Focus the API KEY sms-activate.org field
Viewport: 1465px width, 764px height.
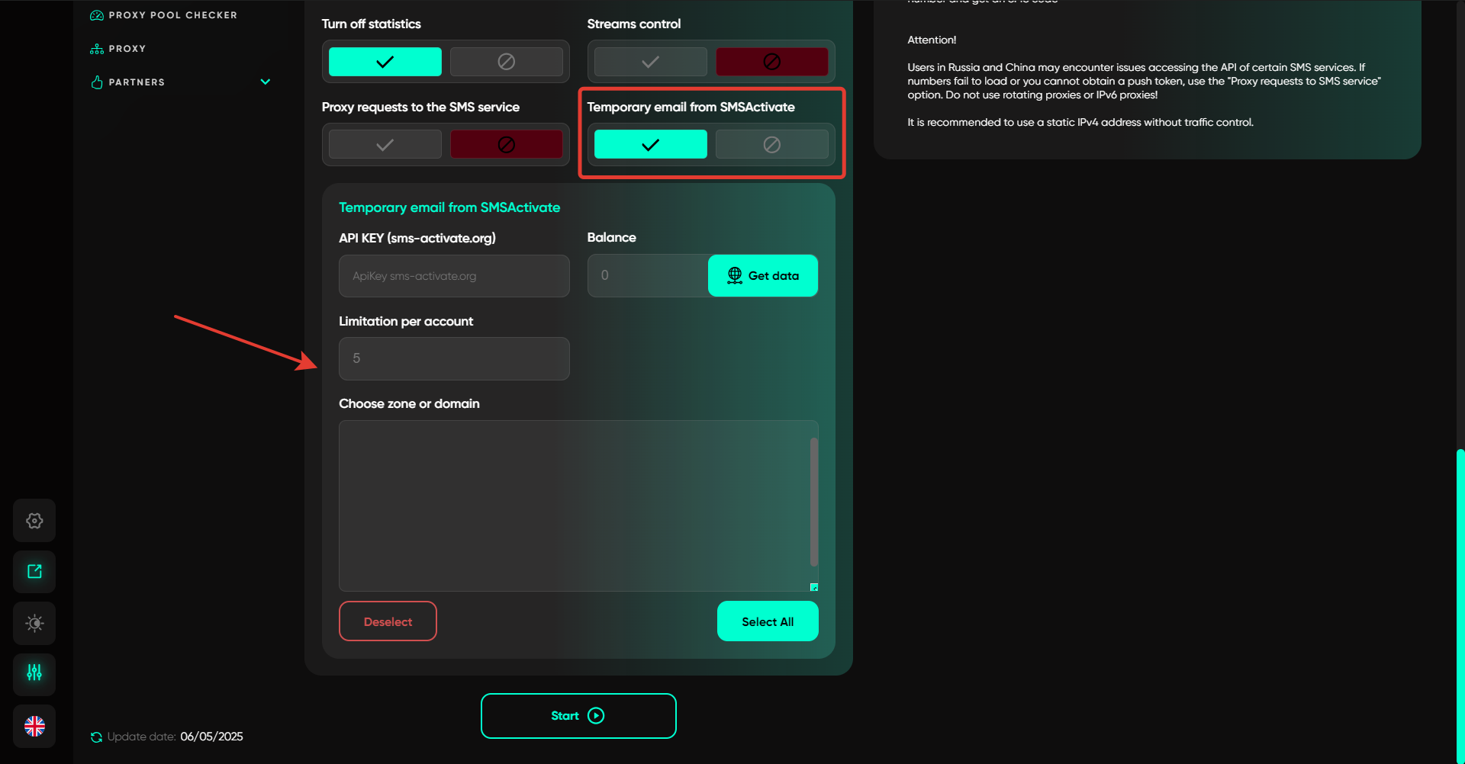click(x=454, y=276)
